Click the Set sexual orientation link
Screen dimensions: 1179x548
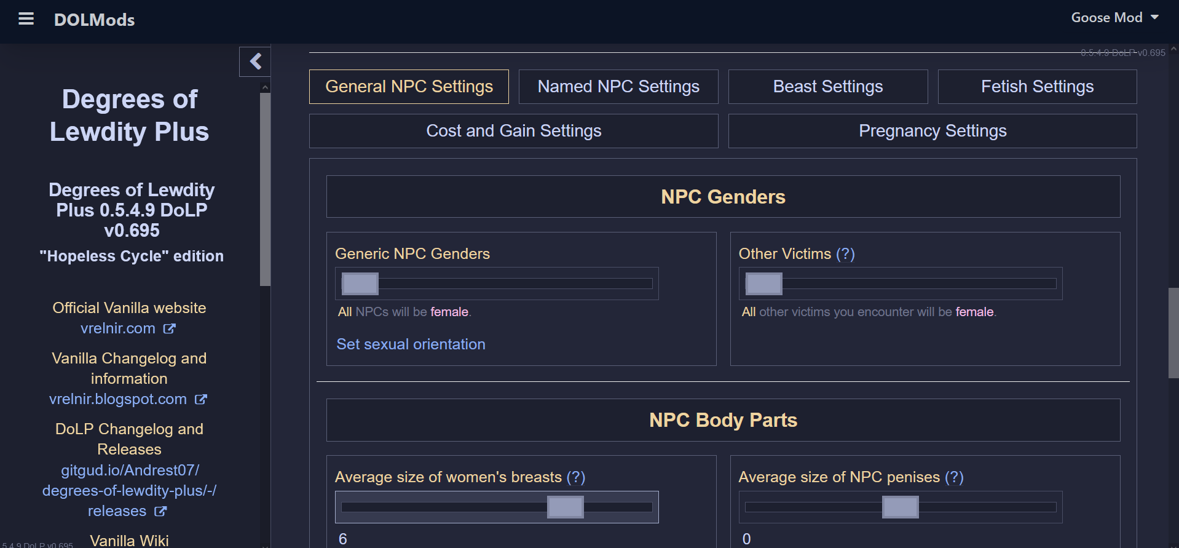[411, 344]
